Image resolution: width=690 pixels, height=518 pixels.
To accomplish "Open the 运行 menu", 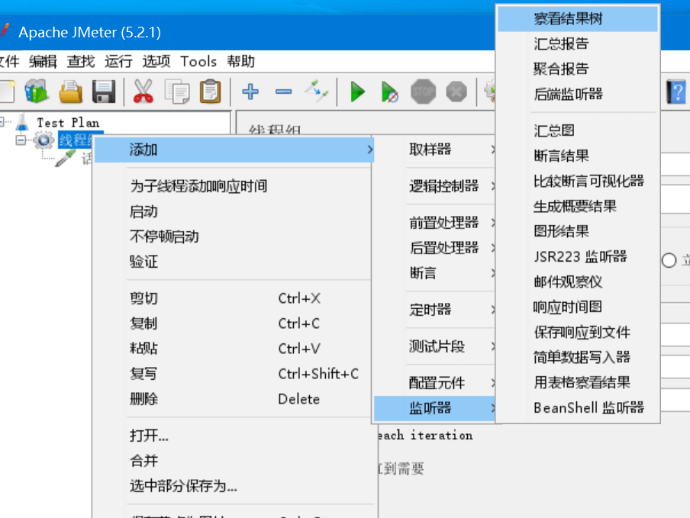I will pyautogui.click(x=119, y=62).
